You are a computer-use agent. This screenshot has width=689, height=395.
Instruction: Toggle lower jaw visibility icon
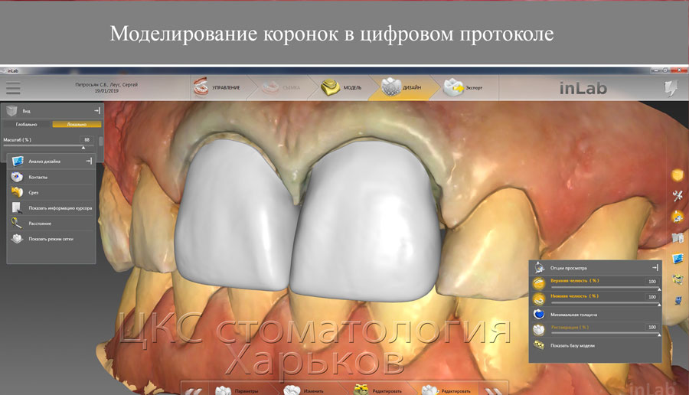pyautogui.click(x=539, y=299)
